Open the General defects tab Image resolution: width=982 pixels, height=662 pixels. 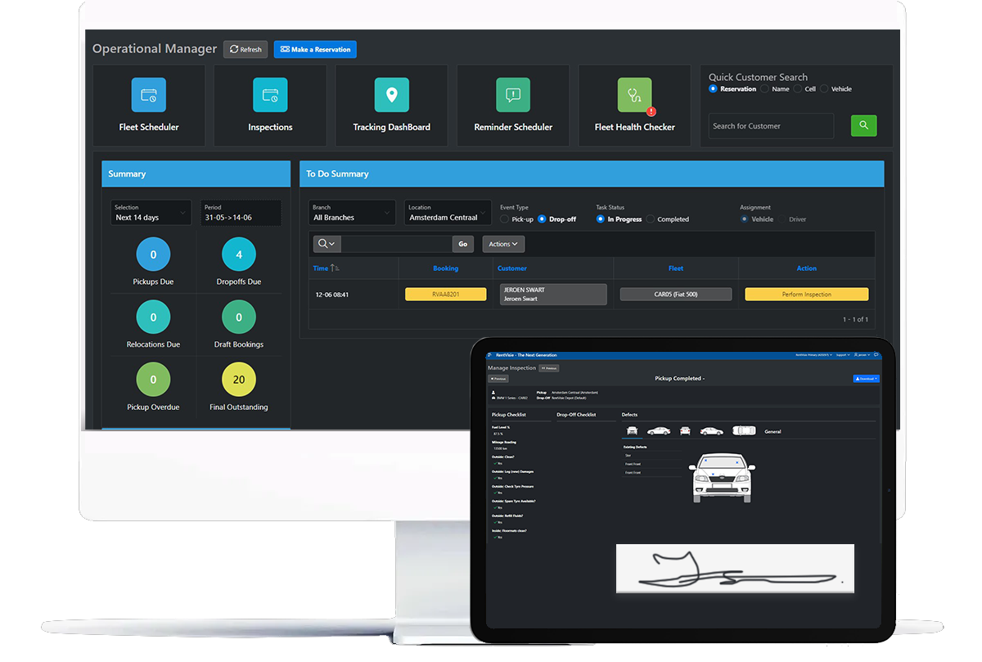(773, 430)
